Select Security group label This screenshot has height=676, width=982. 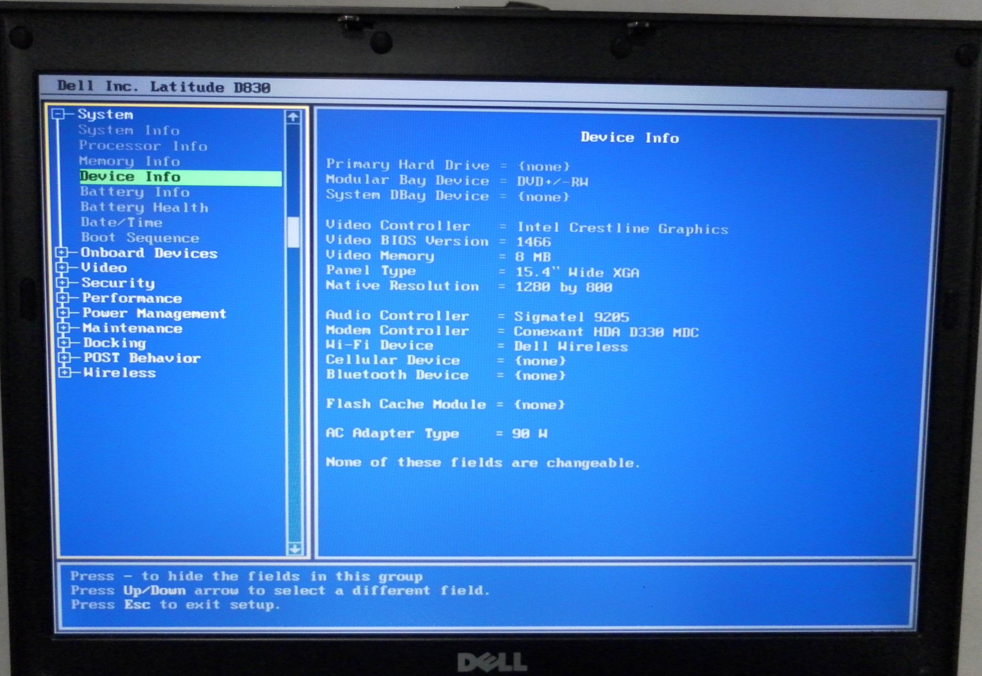[118, 283]
